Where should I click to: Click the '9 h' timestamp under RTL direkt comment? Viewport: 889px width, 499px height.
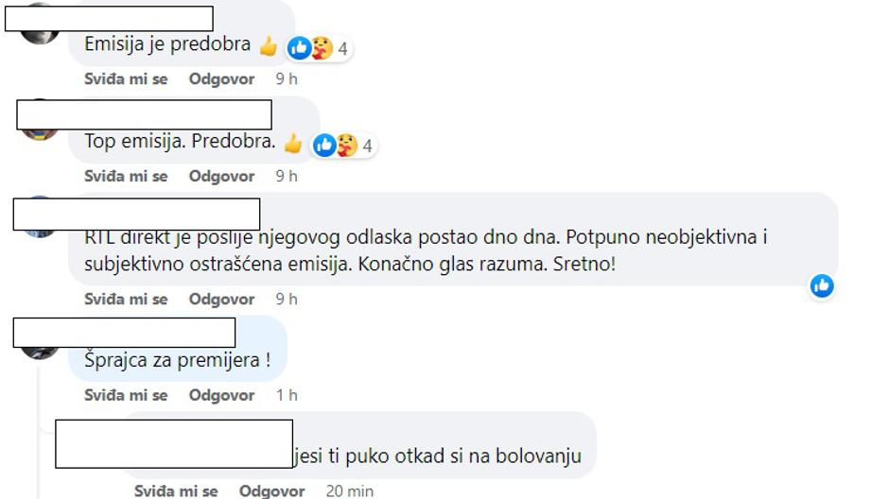[287, 299]
